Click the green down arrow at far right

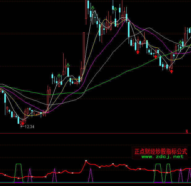tap(180, 42)
